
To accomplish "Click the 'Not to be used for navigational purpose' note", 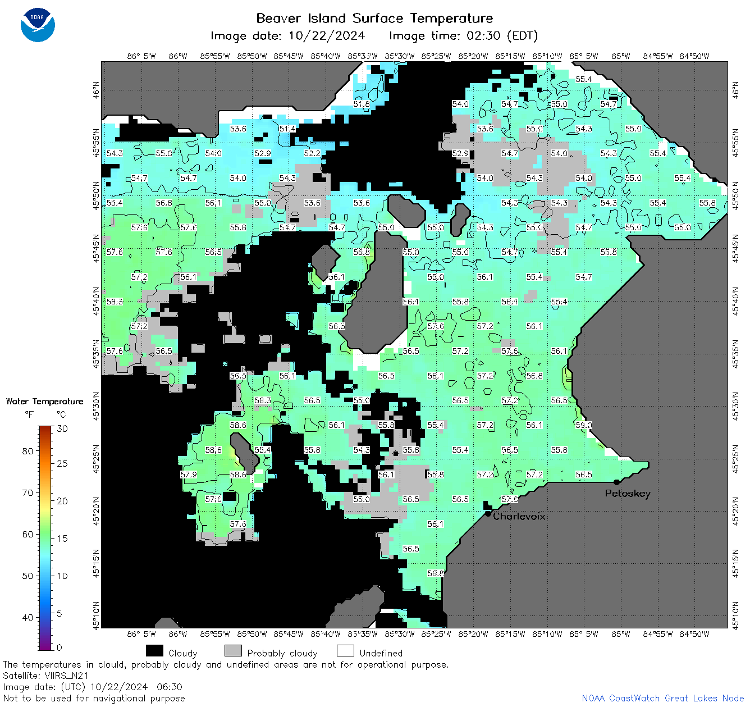I will pyautogui.click(x=94, y=698).
